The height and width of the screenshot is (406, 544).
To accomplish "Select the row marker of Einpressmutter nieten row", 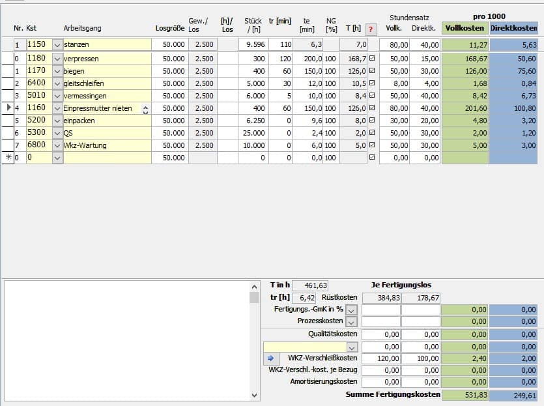I will coord(8,108).
